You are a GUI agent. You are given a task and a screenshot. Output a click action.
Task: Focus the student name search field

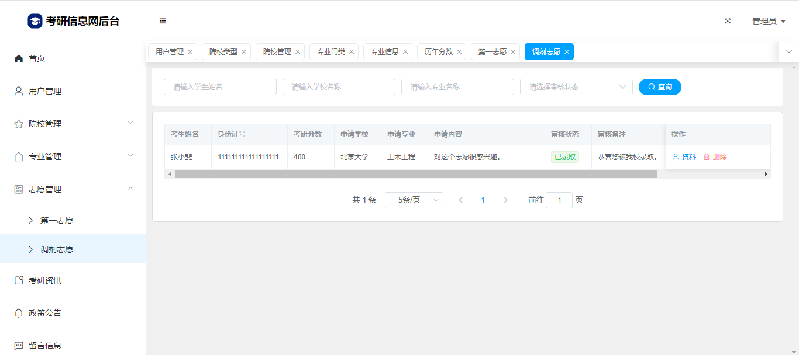click(x=220, y=87)
